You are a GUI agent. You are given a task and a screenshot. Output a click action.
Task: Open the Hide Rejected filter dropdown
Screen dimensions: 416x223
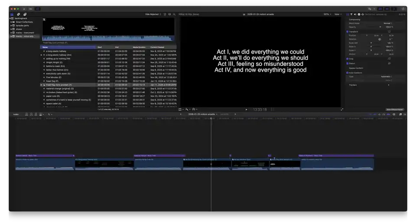click(153, 14)
